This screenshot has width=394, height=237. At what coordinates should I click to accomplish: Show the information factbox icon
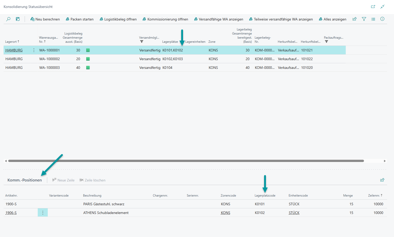coord(382,19)
